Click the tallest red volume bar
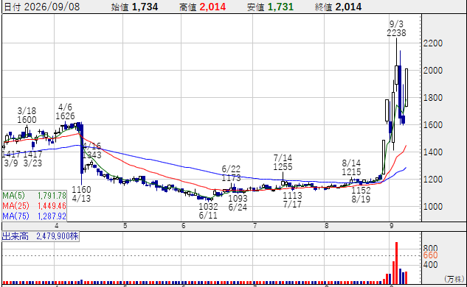Screen dimensions: 467x287 396,263
